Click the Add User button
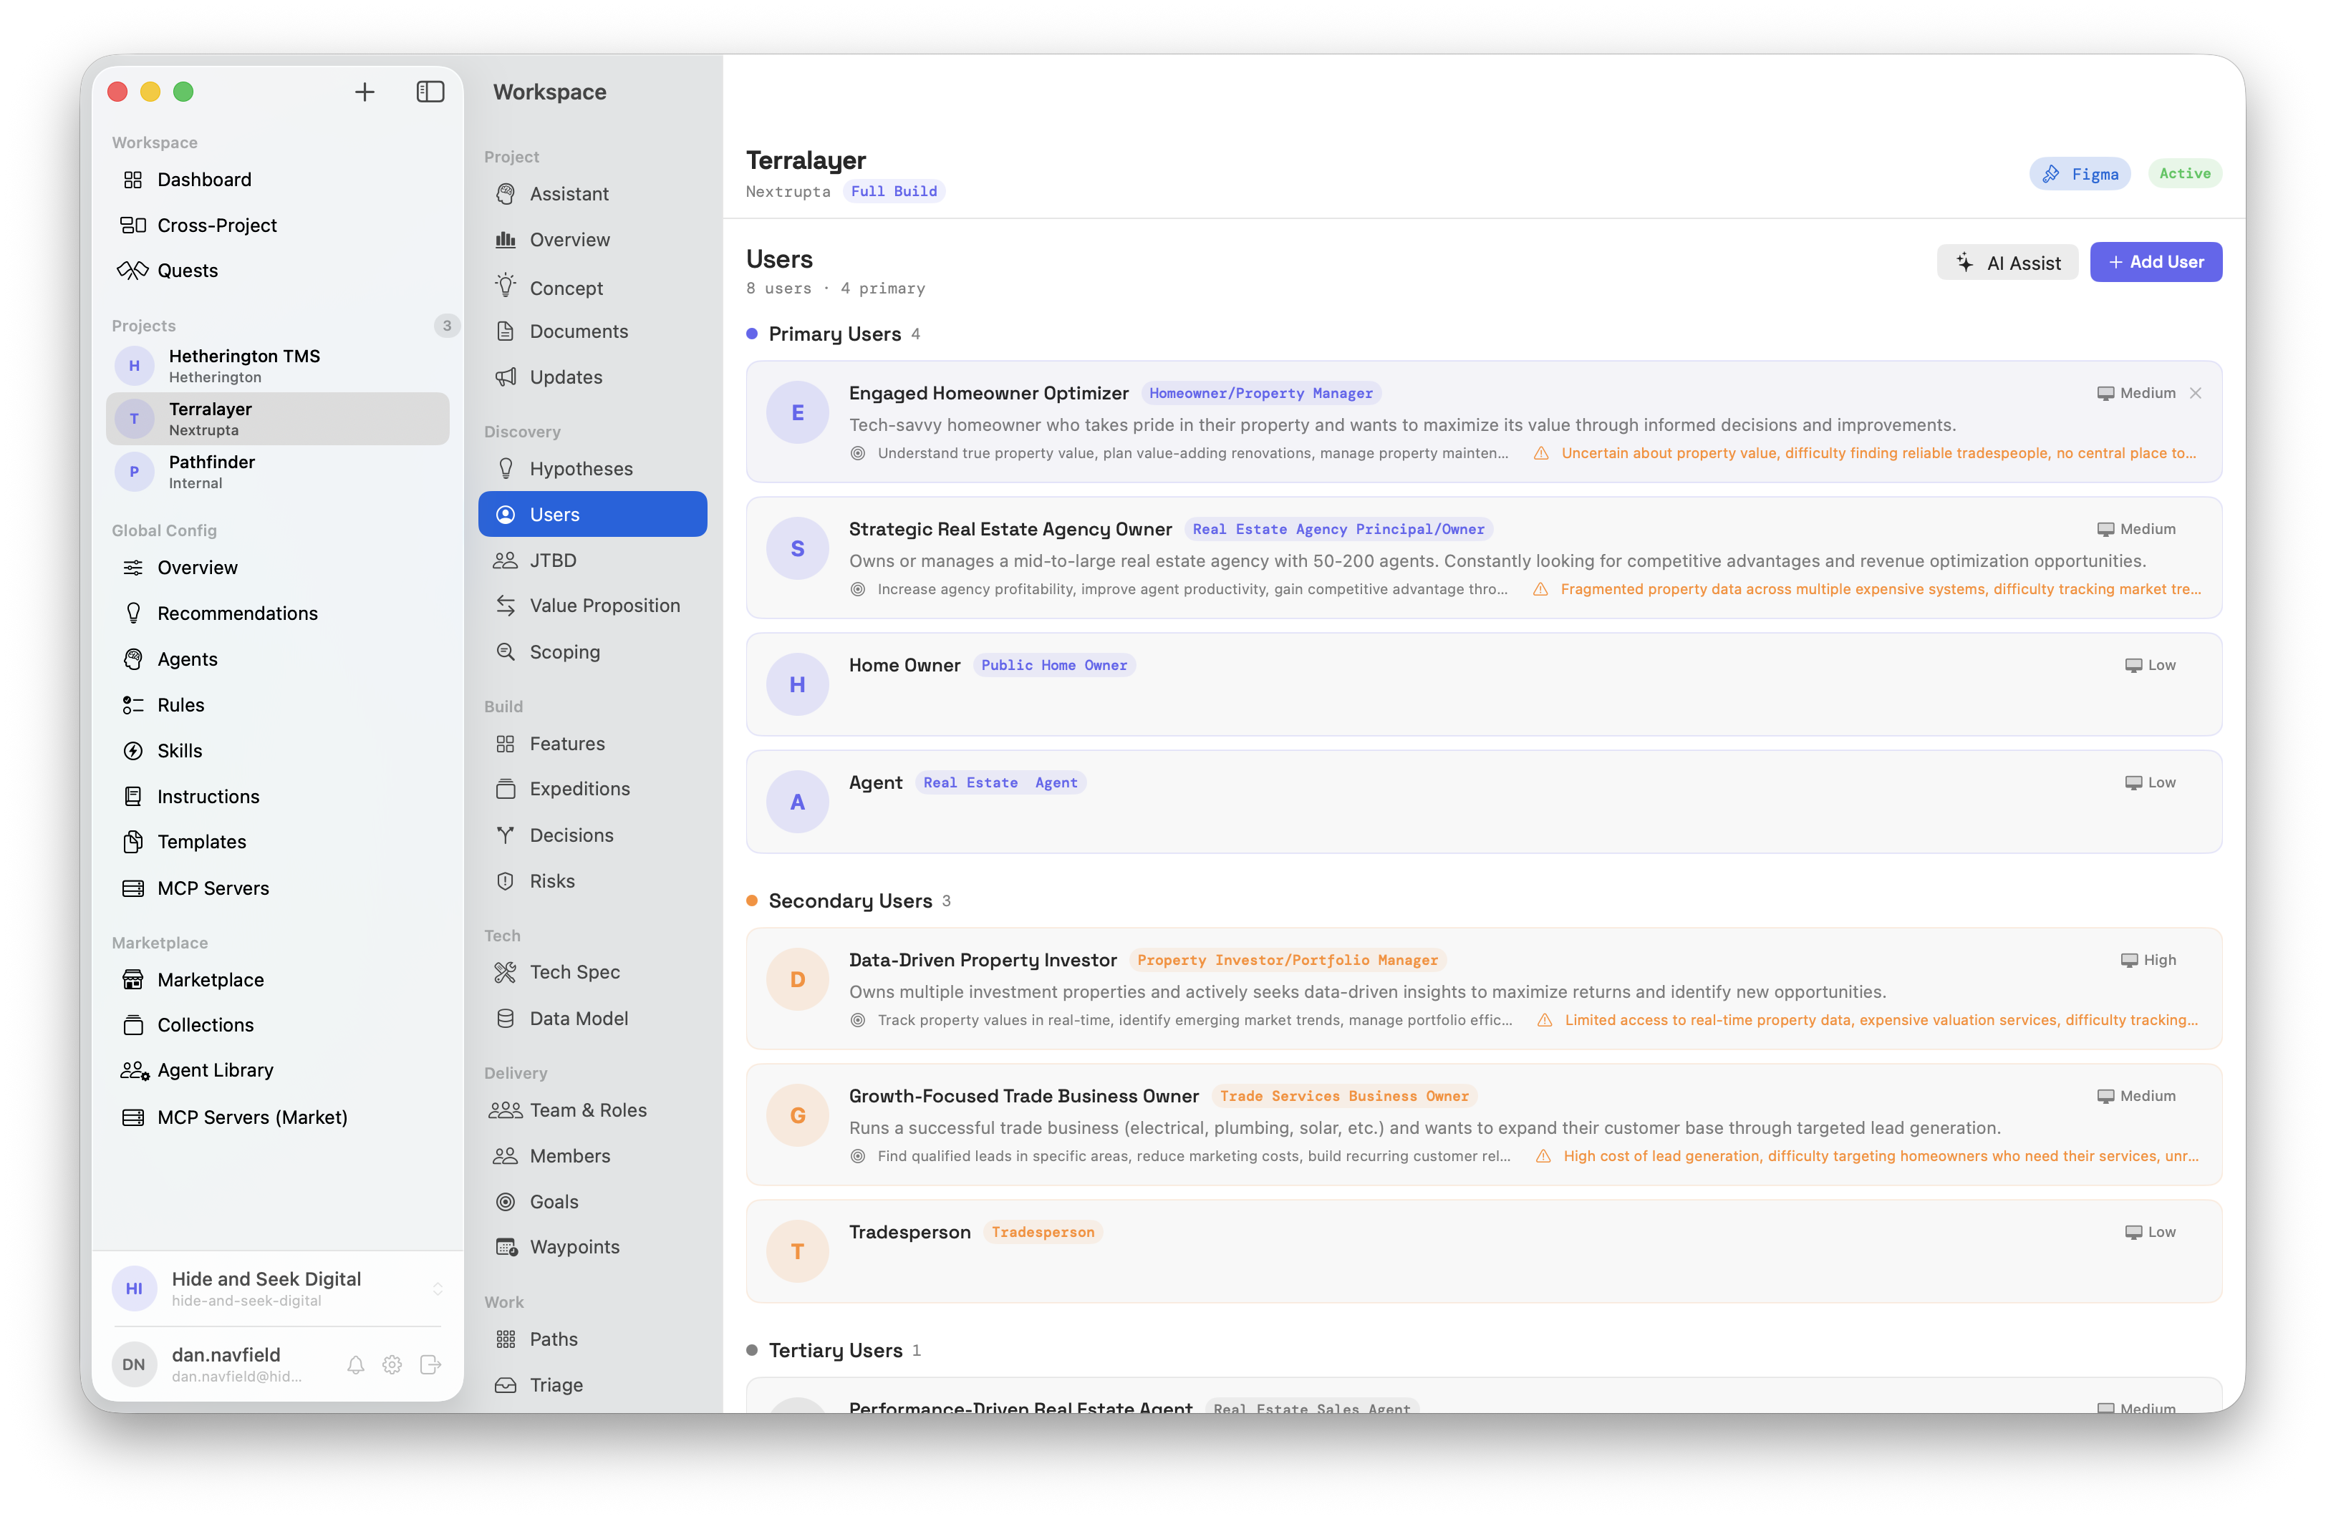 (2155, 262)
